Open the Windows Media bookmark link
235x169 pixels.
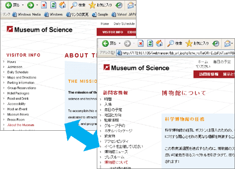(29, 15)
